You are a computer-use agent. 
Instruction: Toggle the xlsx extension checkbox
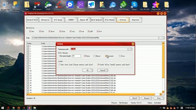tap(60, 31)
